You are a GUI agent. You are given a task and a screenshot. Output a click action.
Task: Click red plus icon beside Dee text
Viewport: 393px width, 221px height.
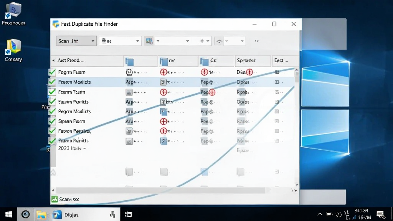[x=249, y=72]
